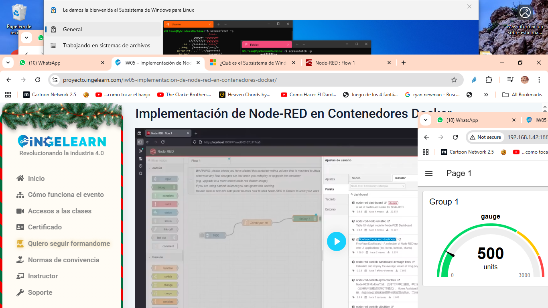548x308 pixels.
Task: Click the bookmark star in the address bar
Action: (454, 80)
